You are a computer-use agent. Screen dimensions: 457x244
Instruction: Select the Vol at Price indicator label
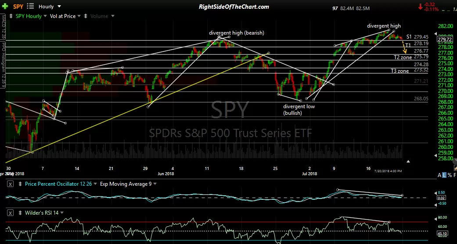tap(63, 16)
